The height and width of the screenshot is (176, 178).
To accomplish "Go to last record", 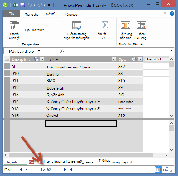I will (x=71, y=169).
